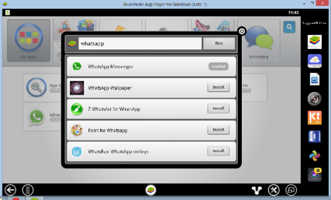The height and width of the screenshot is (200, 331).
Task: Click the notification icon in status bar
Action: [x=8, y=13]
